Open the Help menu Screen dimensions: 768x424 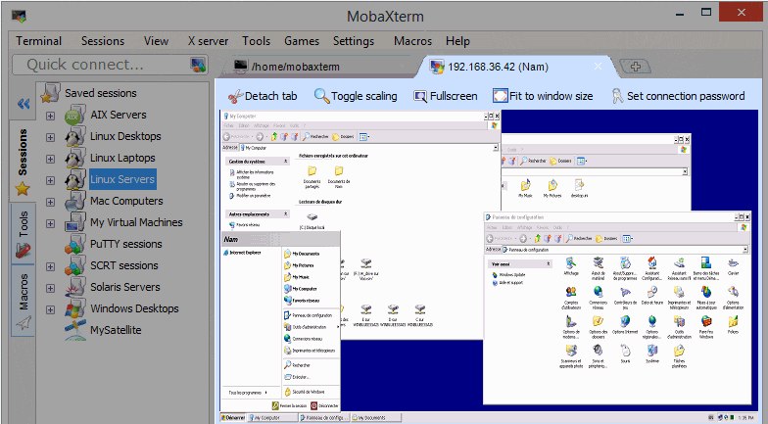tap(457, 41)
